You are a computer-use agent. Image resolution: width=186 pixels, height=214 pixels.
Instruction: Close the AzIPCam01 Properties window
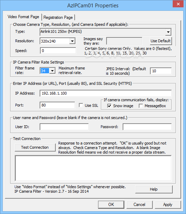178,4
